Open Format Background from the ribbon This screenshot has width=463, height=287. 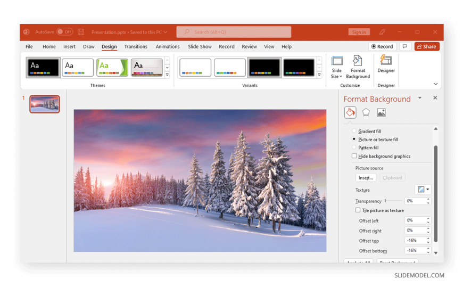[358, 67]
